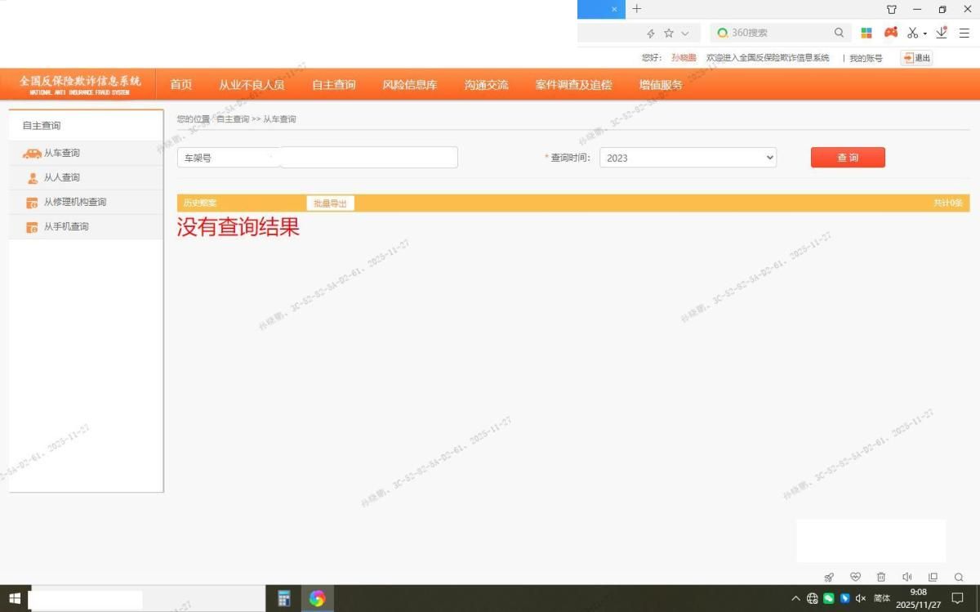Click the 批量导出 button
Image resolution: width=980 pixels, height=612 pixels.
pos(330,203)
